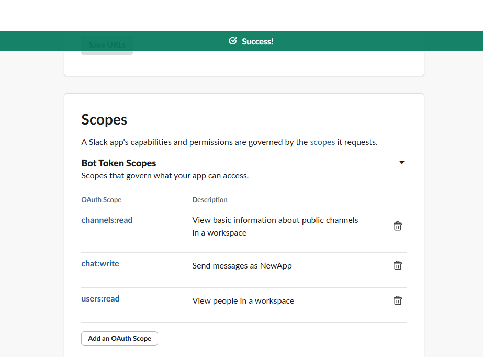
Task: Open the users:read scope details
Action: 100,298
